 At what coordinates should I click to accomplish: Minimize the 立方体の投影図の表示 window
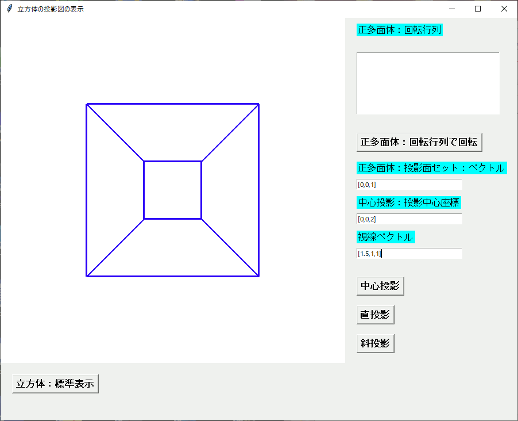pos(452,9)
